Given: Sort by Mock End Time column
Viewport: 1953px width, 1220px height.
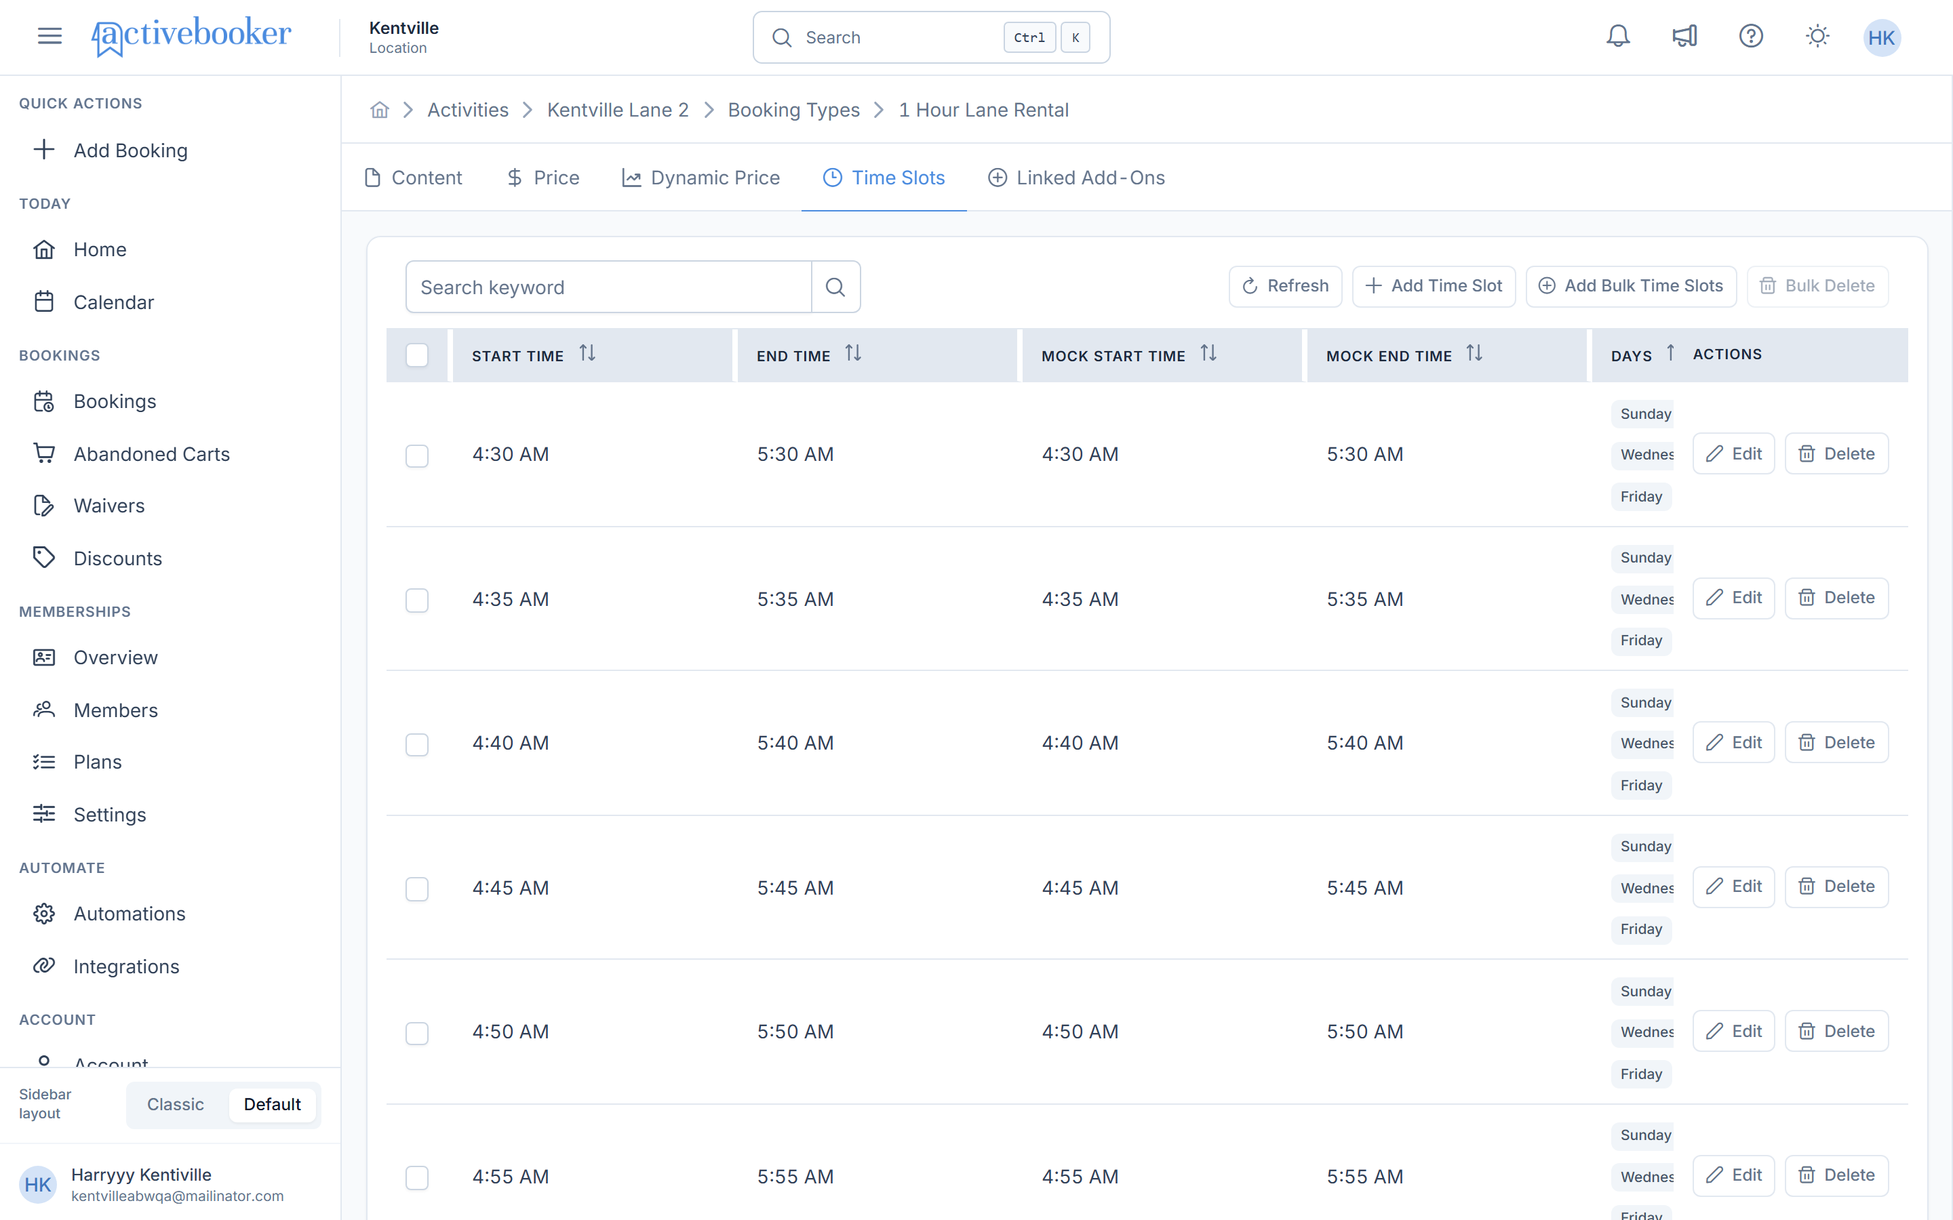Looking at the screenshot, I should (1474, 353).
